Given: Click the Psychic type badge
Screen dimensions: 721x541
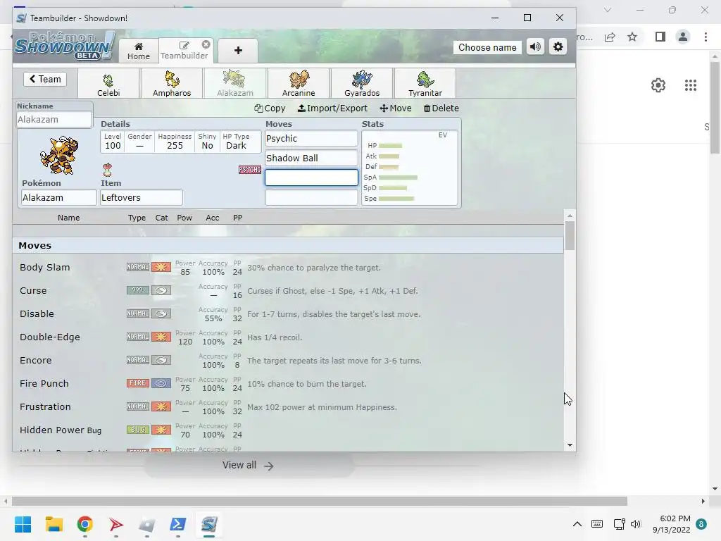Looking at the screenshot, I should tap(250, 170).
